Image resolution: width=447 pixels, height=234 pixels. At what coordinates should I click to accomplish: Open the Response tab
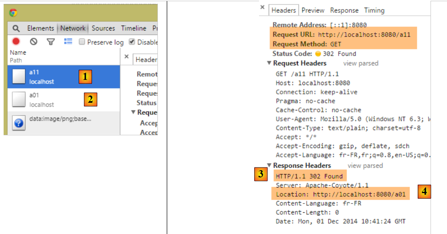click(x=344, y=10)
